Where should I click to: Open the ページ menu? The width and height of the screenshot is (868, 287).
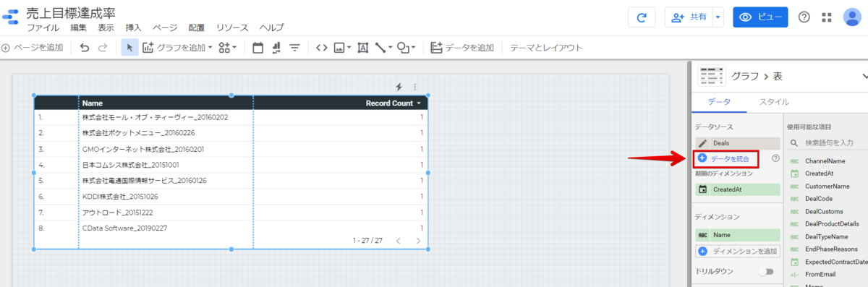[x=165, y=28]
